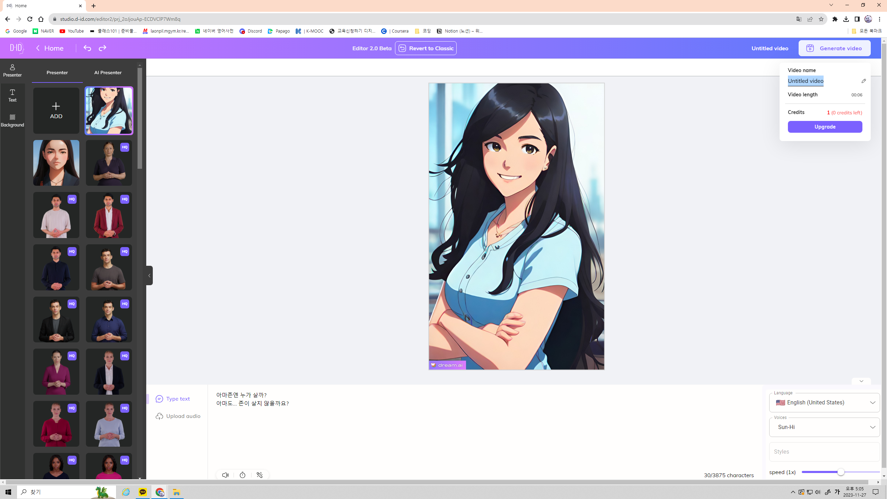Undo the last edit with the undo arrow
Image resolution: width=887 pixels, height=499 pixels.
point(87,48)
